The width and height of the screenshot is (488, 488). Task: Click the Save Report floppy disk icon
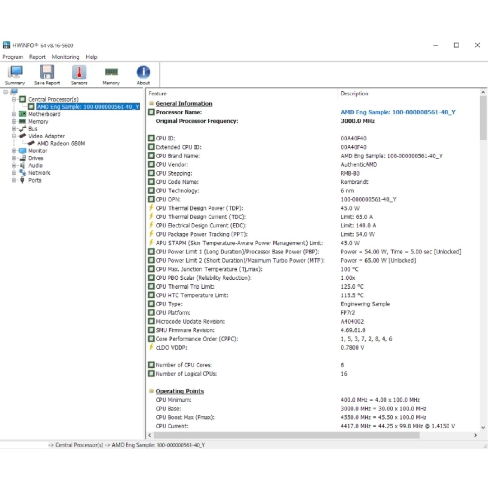(47, 72)
